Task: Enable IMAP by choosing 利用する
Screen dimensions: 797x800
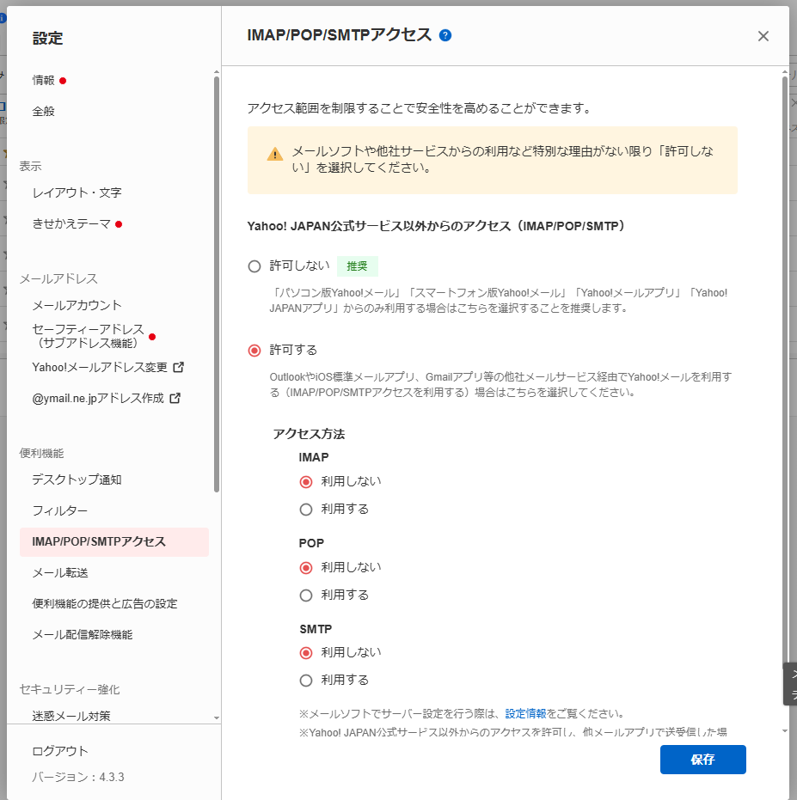Action: pyautogui.click(x=306, y=510)
